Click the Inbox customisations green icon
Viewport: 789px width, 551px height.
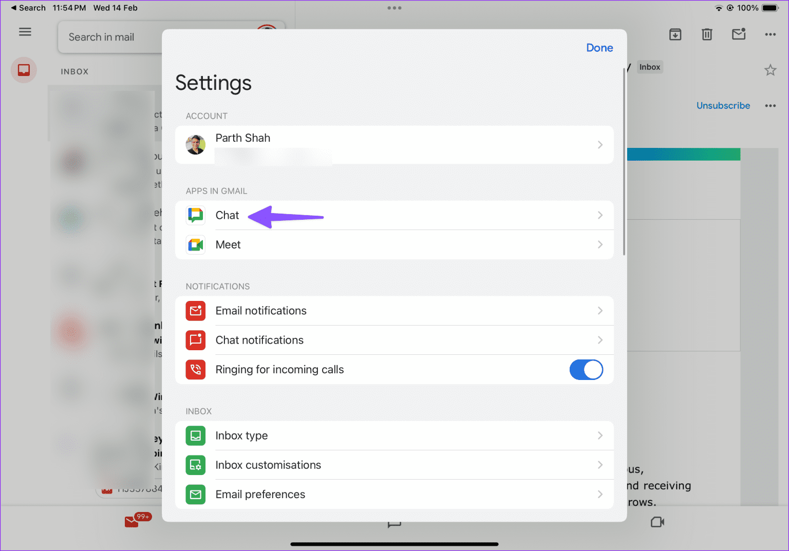click(196, 465)
